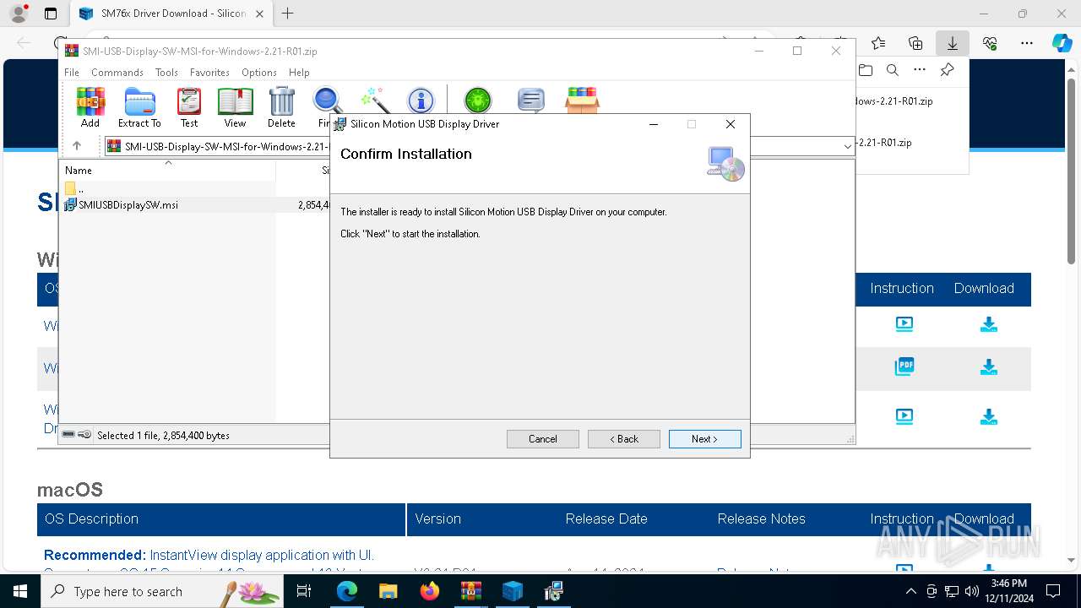Open Edge Browser essentials heart icon
This screenshot has width=1081, height=608.
[990, 43]
